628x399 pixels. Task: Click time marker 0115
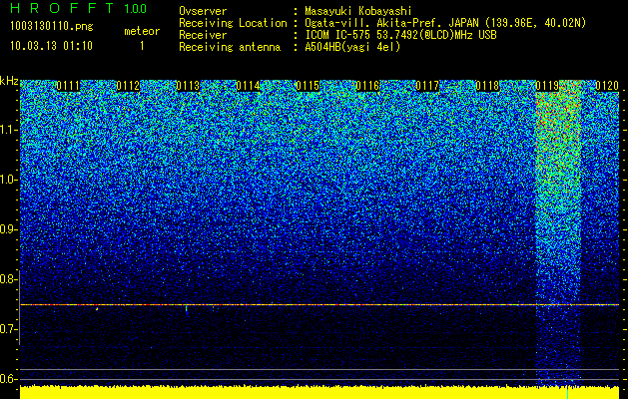308,86
